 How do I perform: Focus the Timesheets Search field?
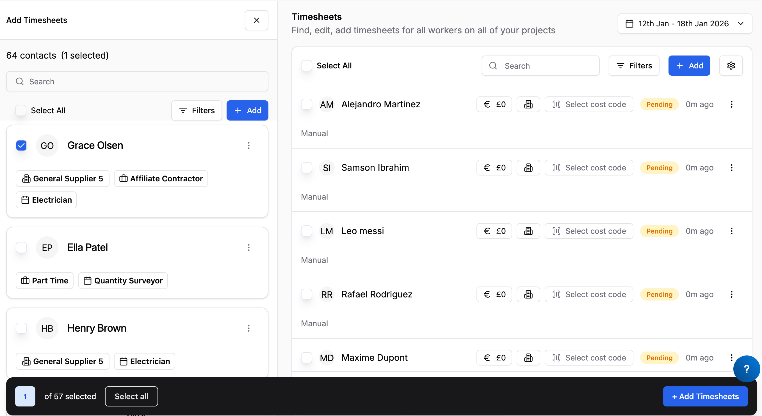click(x=541, y=66)
